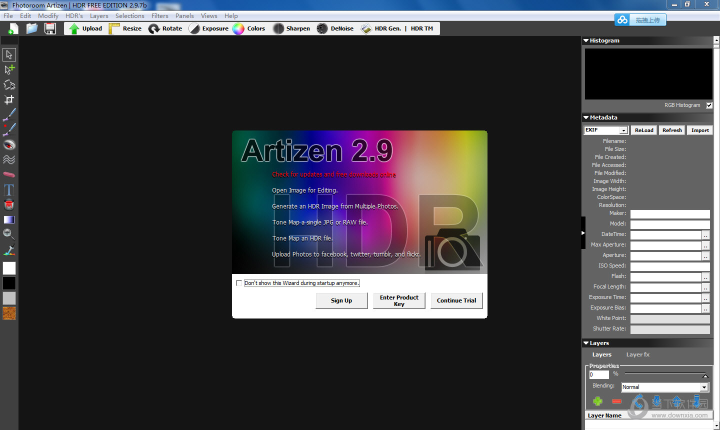Open the Sharpen filter from toolbar
Viewport: 720px width, 430px height.
coord(292,28)
